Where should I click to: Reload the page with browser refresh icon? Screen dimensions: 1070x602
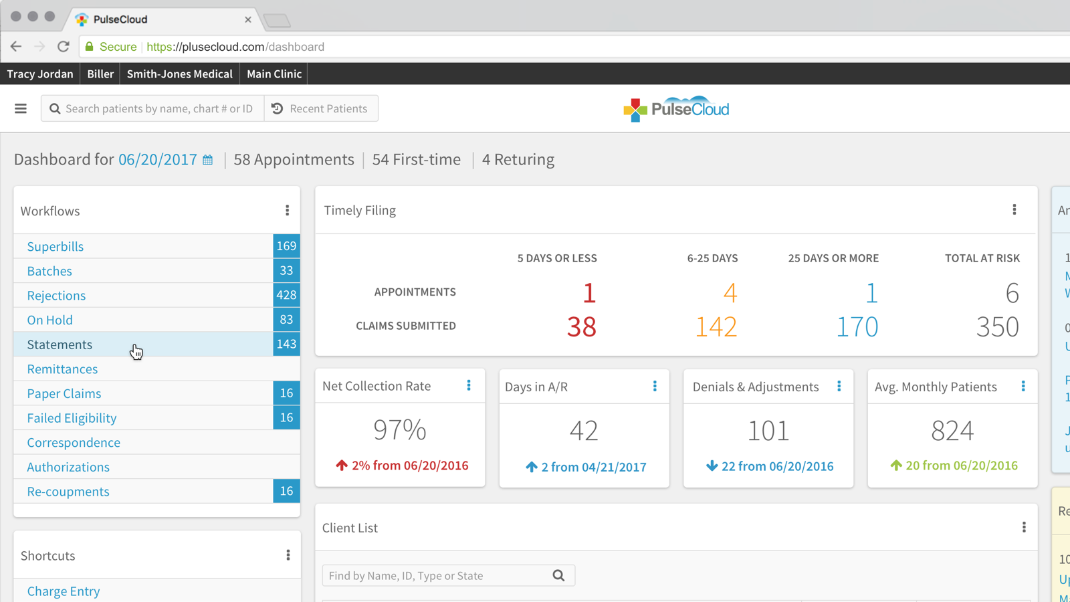click(64, 47)
